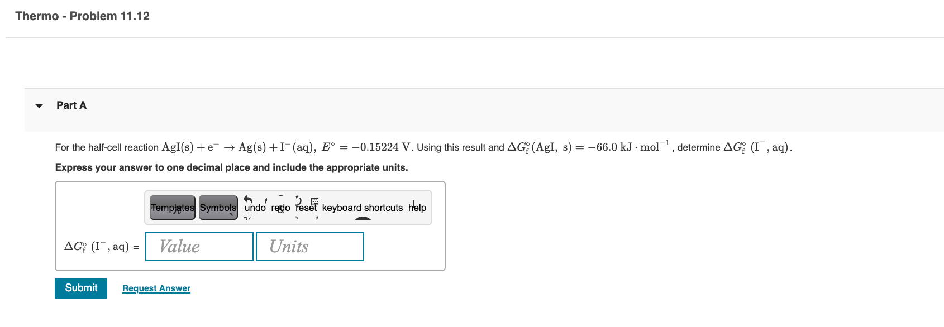944x327 pixels.
Task: Click the keyboard icon for shortcuts
Action: click(314, 202)
